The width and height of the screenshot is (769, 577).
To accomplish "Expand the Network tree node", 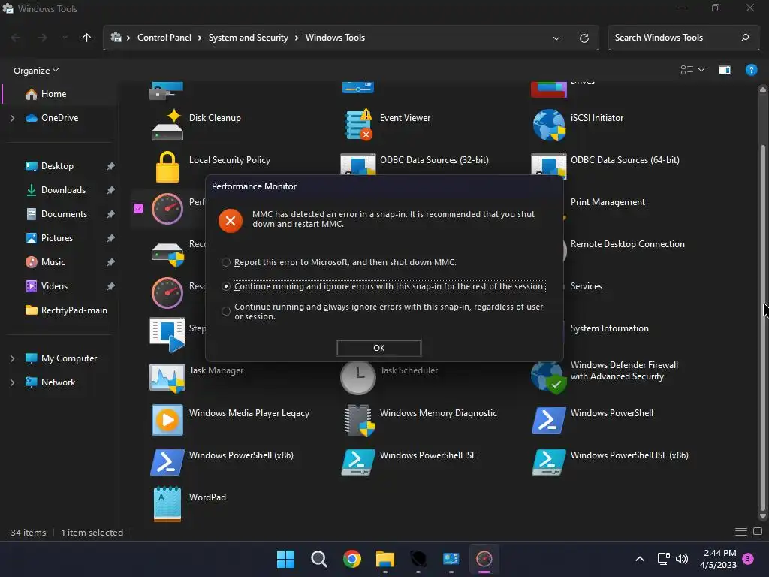I will 12,382.
